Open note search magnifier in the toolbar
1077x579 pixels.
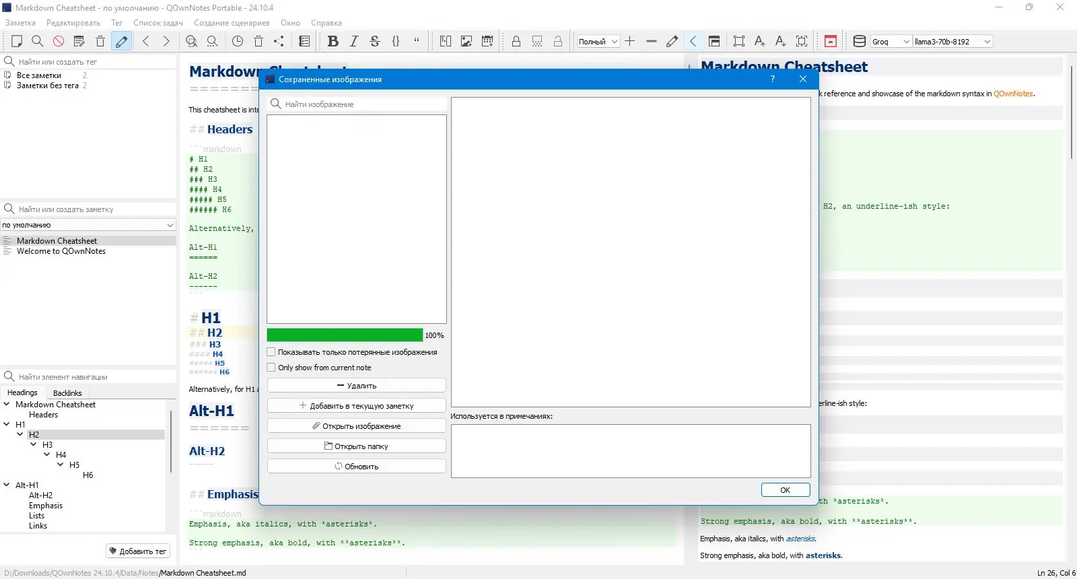(x=38, y=41)
